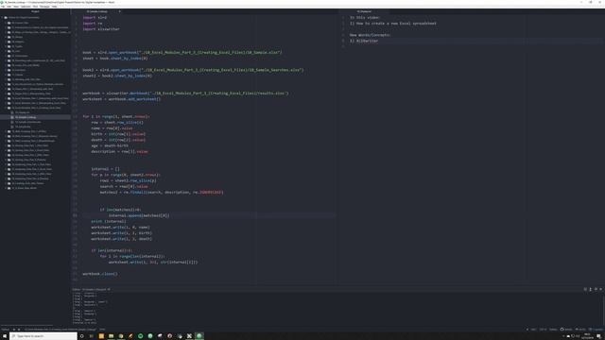Click the Atom icon on the Windows taskbar
This screenshot has width=605, height=340.
(199, 336)
